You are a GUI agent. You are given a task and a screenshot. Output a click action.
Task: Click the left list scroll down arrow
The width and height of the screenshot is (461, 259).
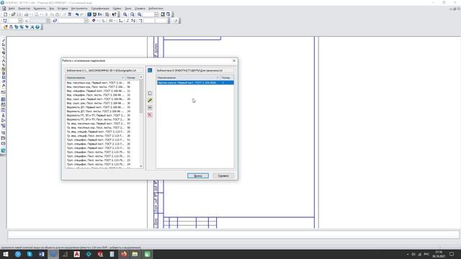coord(141,166)
